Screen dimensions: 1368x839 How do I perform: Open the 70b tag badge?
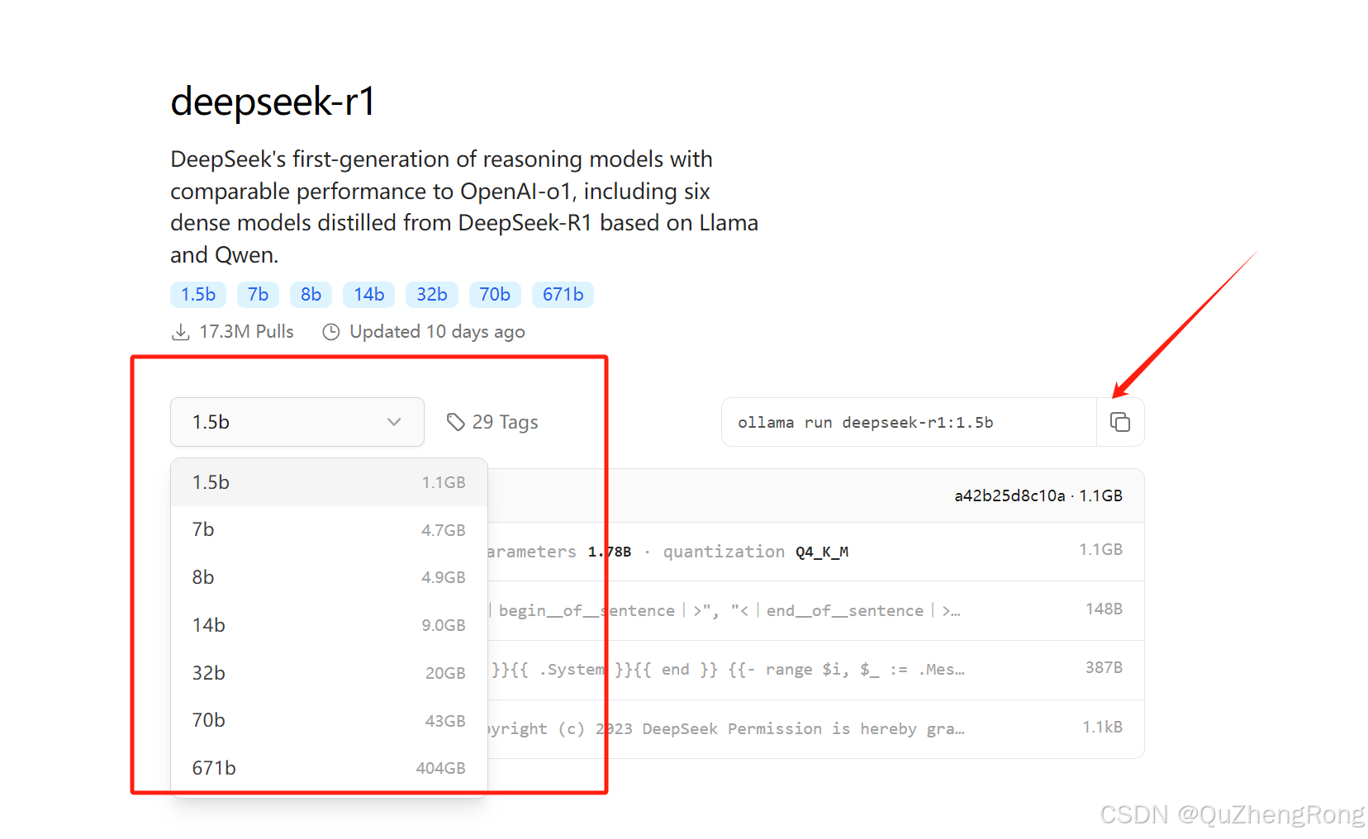point(495,295)
